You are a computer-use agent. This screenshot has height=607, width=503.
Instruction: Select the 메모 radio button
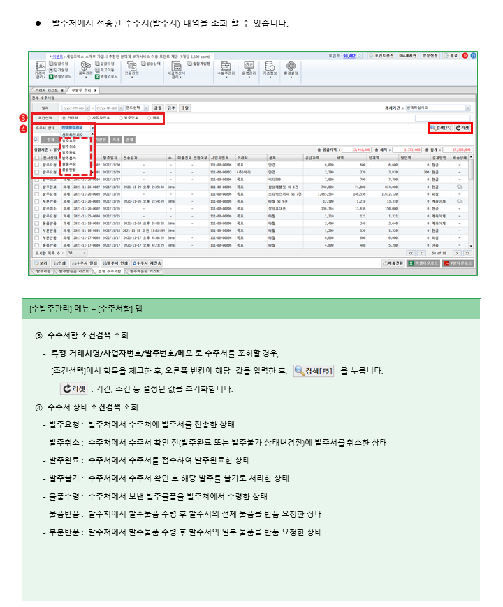point(149,118)
